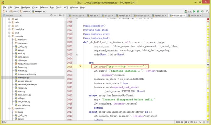Collapse the compute folder

pyautogui.click(x=9, y=36)
